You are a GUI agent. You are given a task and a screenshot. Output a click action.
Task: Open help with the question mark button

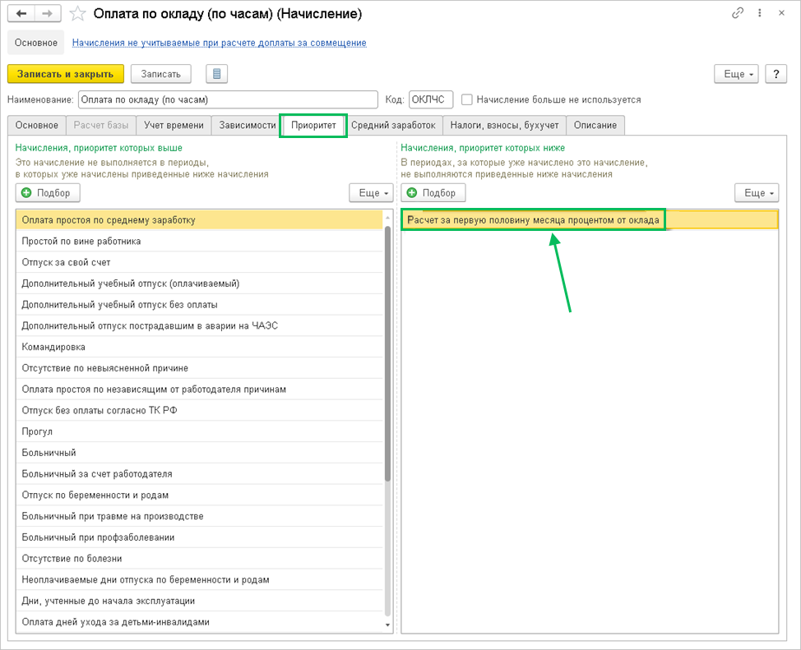pyautogui.click(x=776, y=74)
